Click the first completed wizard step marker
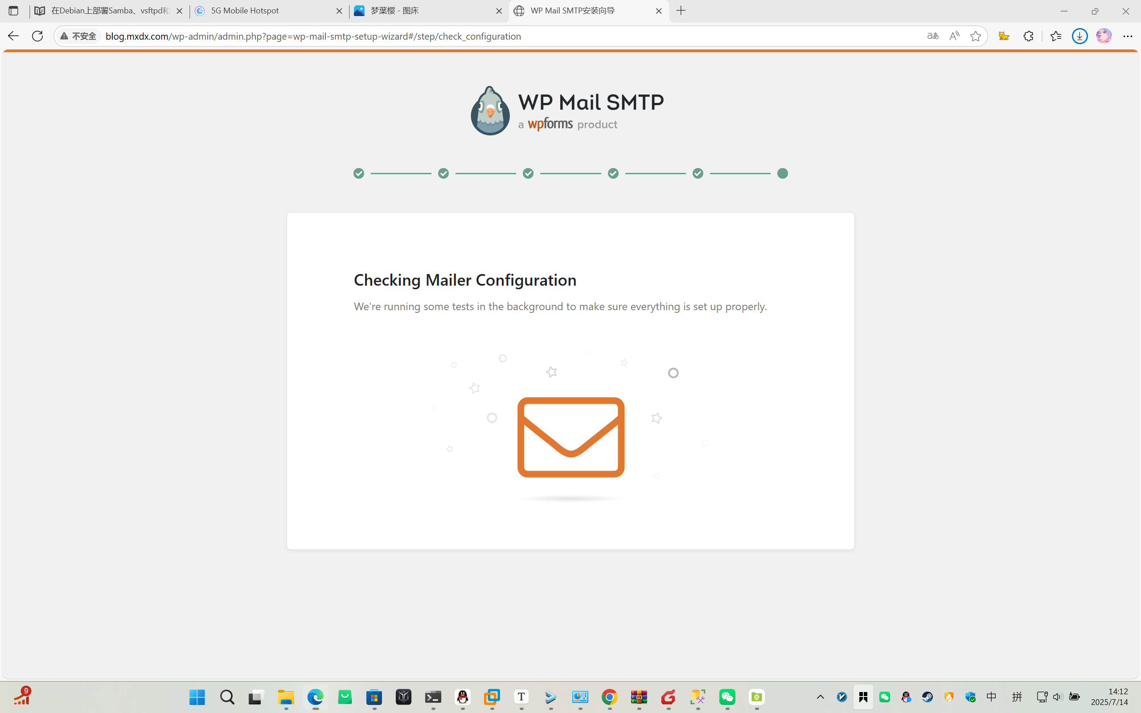The width and height of the screenshot is (1141, 713). (x=359, y=173)
